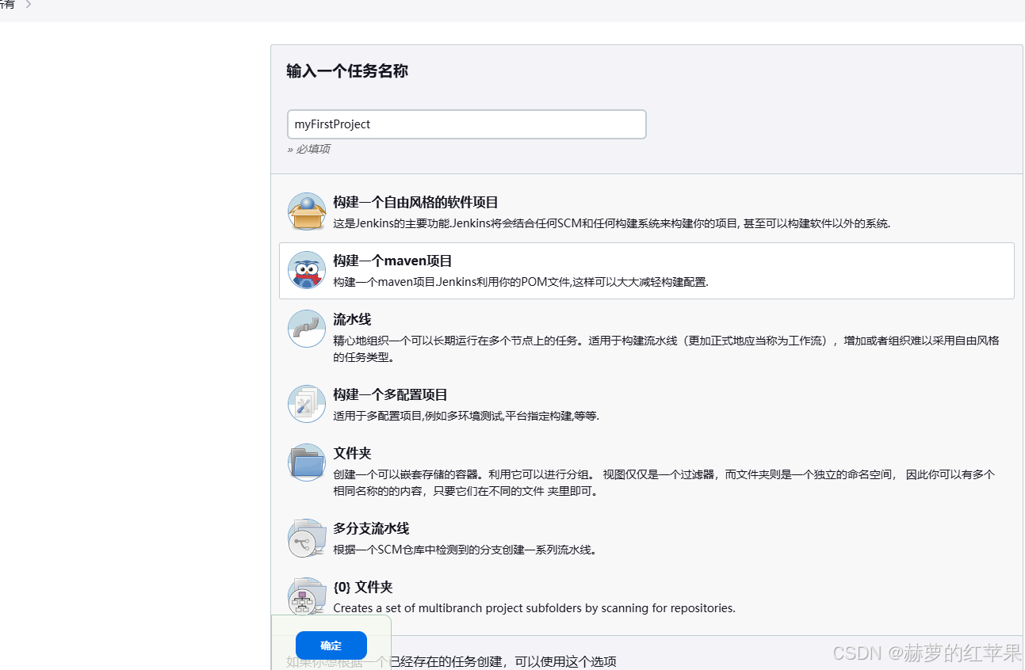The height and width of the screenshot is (670, 1025).
Task: Click the pipeline description about 多个节点
Action: 666,348
